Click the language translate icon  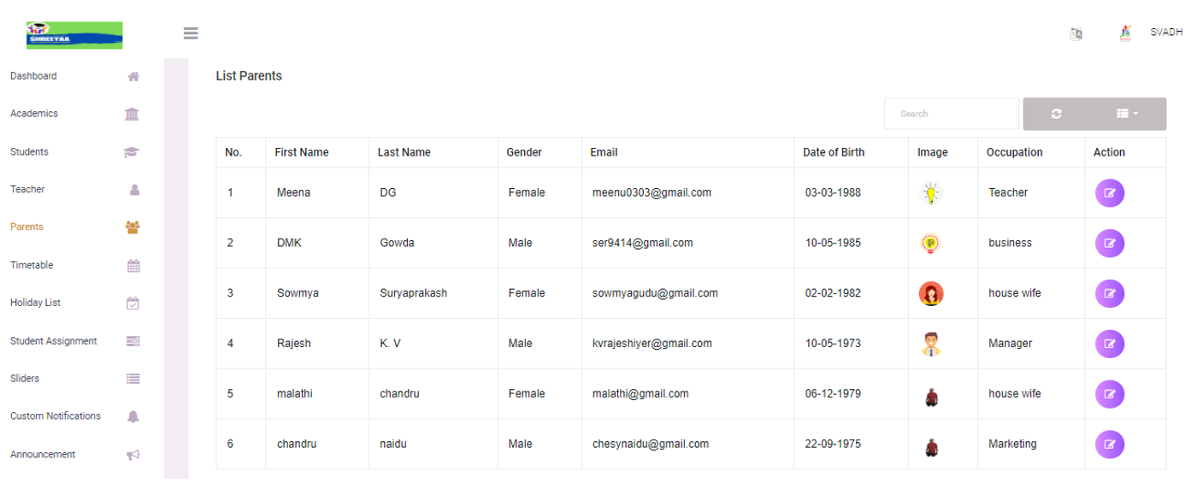1076,33
